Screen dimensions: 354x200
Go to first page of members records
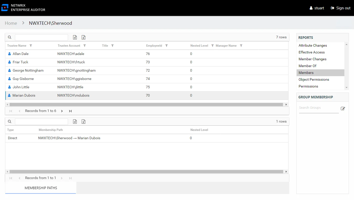11,111
